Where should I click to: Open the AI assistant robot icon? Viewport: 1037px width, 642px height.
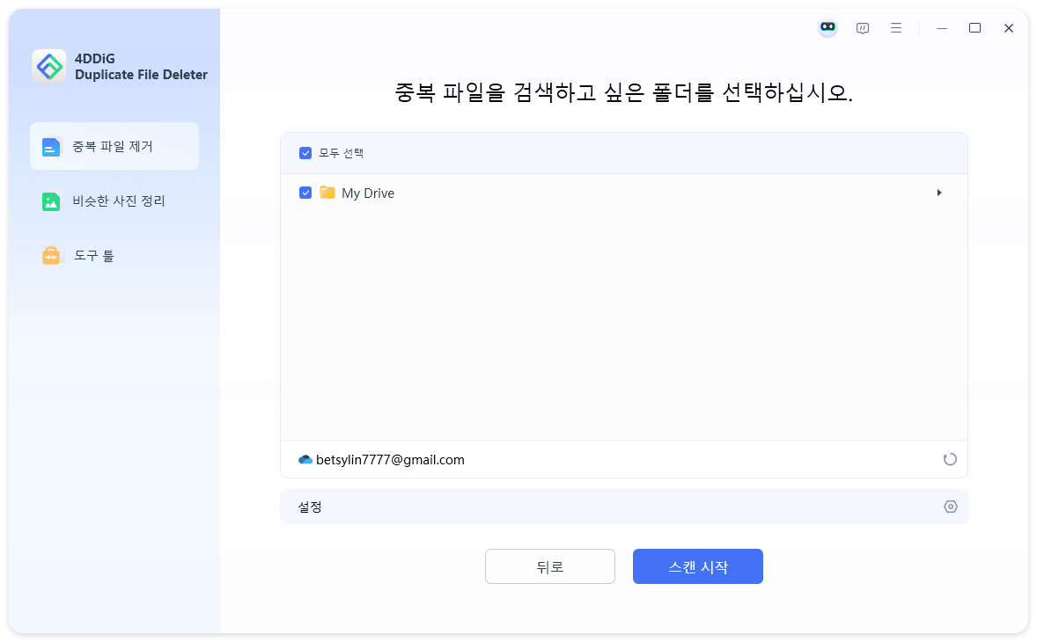click(827, 27)
